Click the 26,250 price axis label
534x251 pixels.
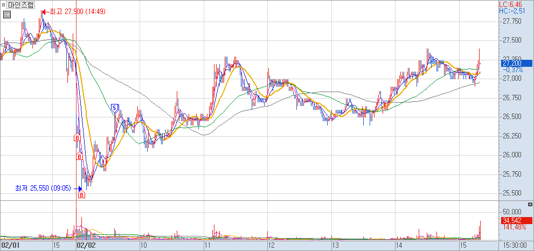(512, 136)
